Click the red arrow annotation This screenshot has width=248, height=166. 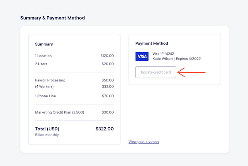click(x=191, y=72)
